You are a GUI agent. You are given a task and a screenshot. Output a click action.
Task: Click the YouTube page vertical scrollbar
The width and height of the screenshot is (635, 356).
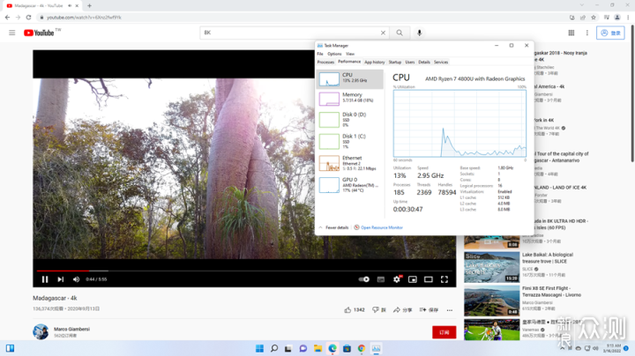click(x=631, y=93)
